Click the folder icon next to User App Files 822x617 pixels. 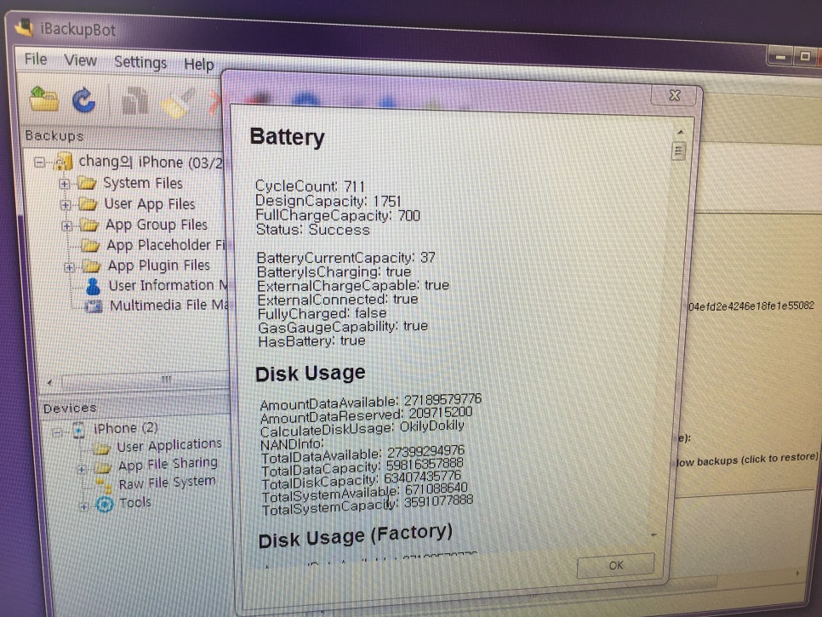pos(88,204)
